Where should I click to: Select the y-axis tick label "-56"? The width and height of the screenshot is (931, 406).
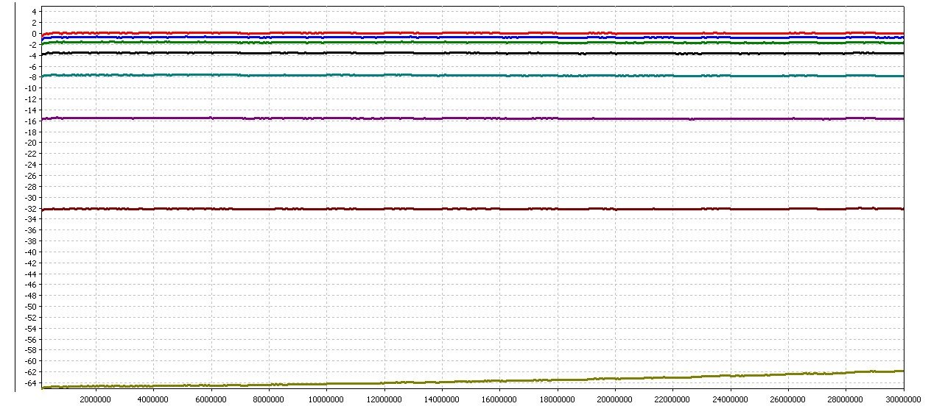[x=30, y=339]
